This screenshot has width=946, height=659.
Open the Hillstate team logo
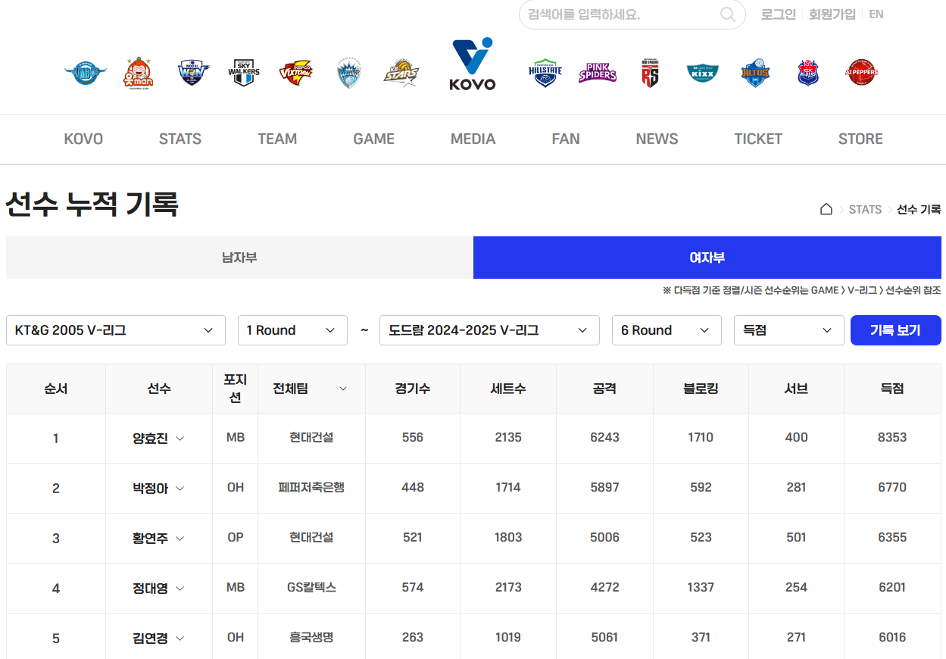tap(545, 72)
